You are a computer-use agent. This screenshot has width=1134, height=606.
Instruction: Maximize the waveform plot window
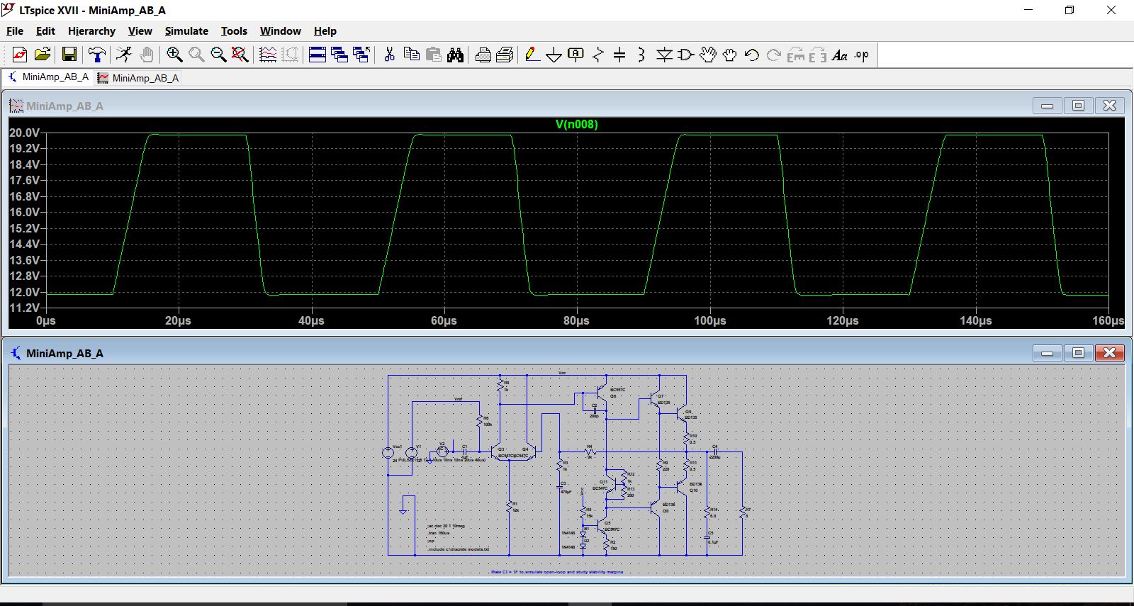click(1078, 106)
